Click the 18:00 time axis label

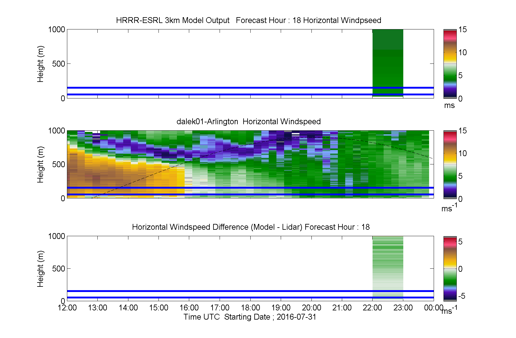[x=250, y=308]
